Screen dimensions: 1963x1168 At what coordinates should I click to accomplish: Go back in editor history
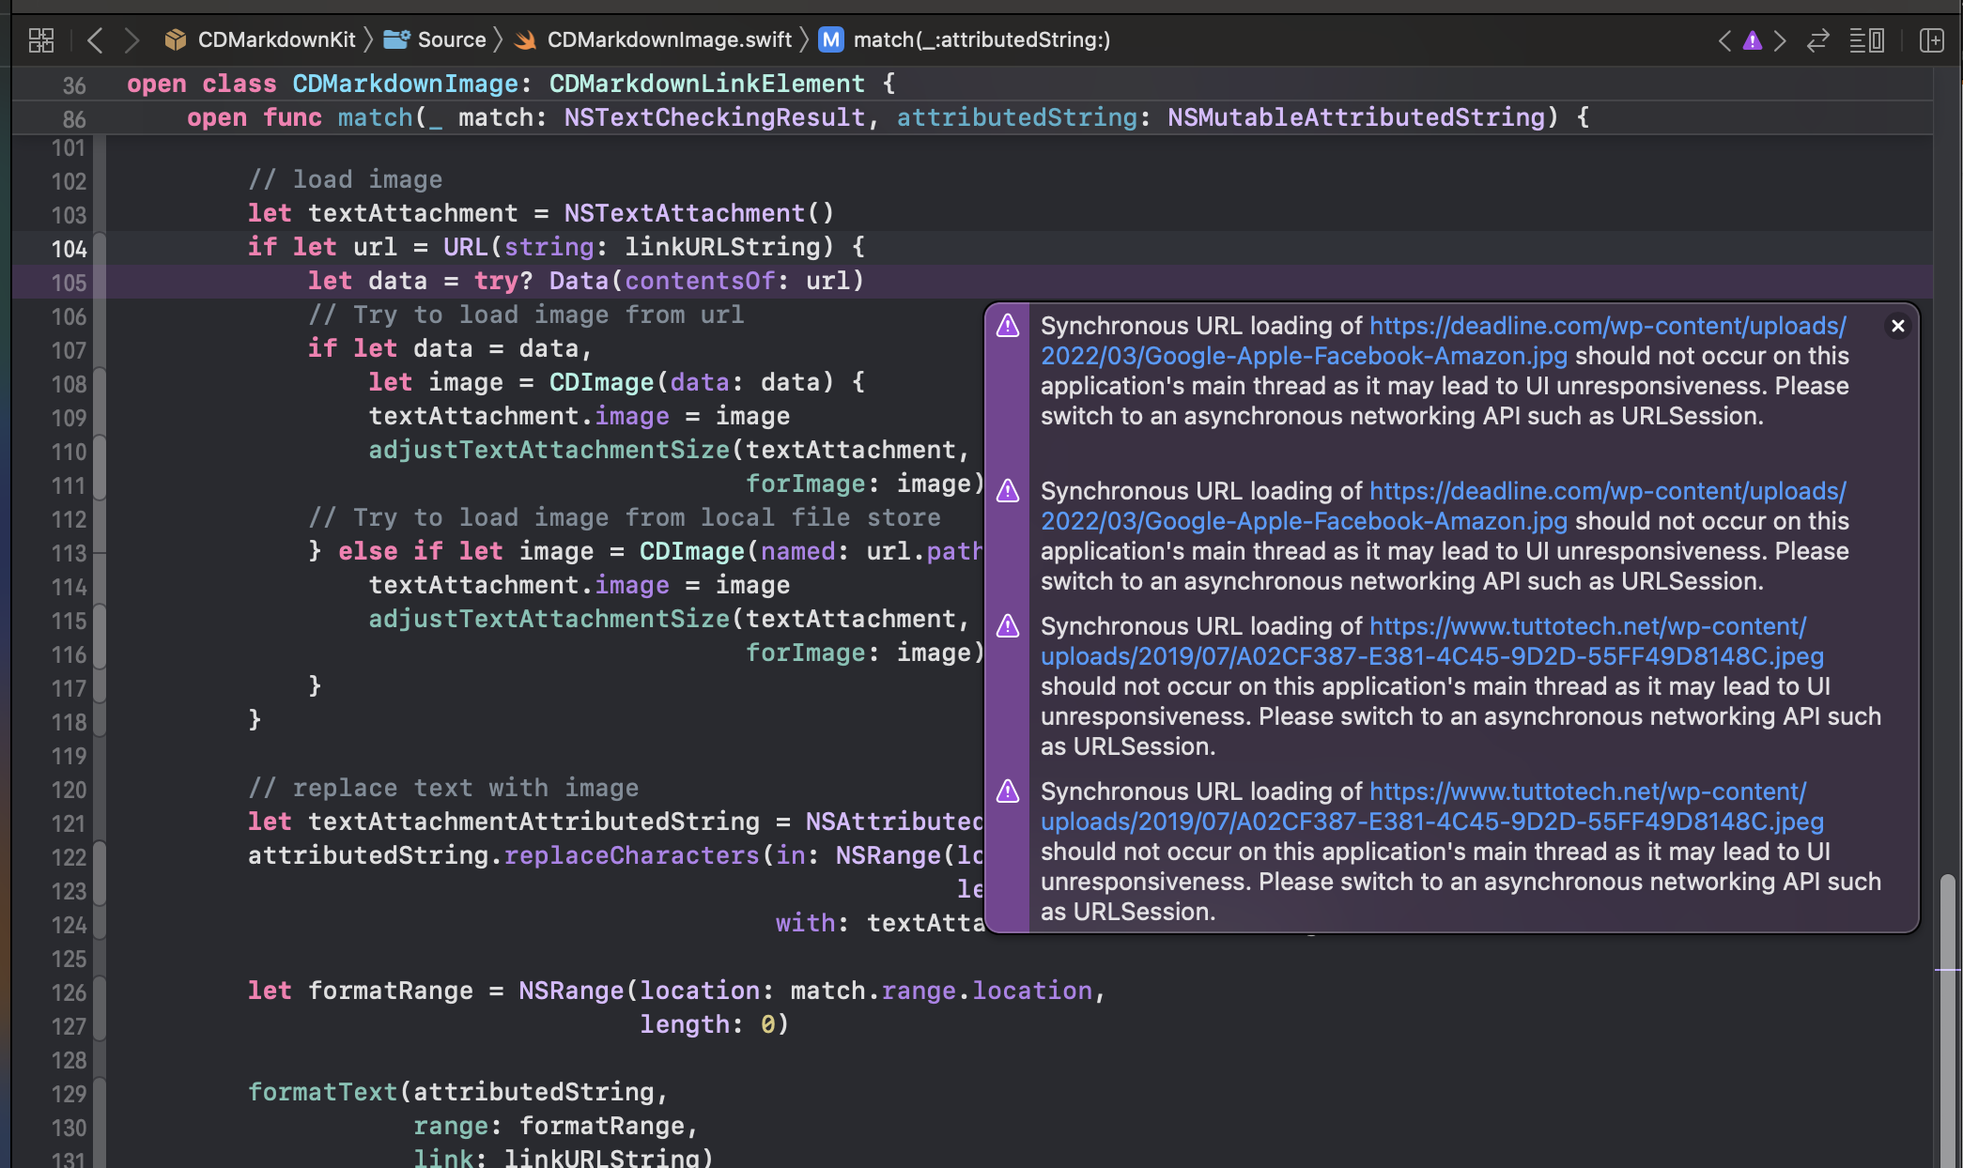click(95, 39)
